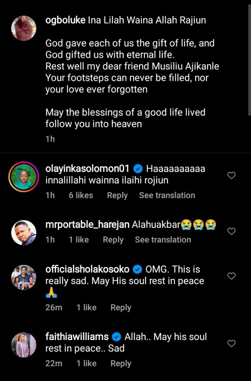Click the verified badge beside faithiawilliams
The image size is (251, 381).
[x=116, y=337]
